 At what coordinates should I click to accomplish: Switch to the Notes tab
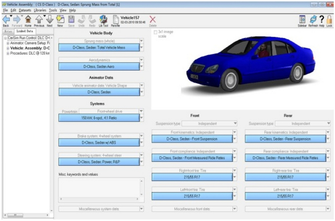pos(8,32)
